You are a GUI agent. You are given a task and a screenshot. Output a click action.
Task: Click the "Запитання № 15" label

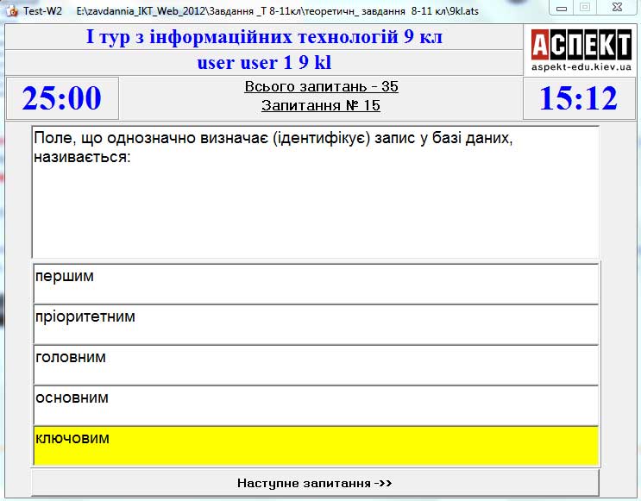pyautogui.click(x=321, y=106)
